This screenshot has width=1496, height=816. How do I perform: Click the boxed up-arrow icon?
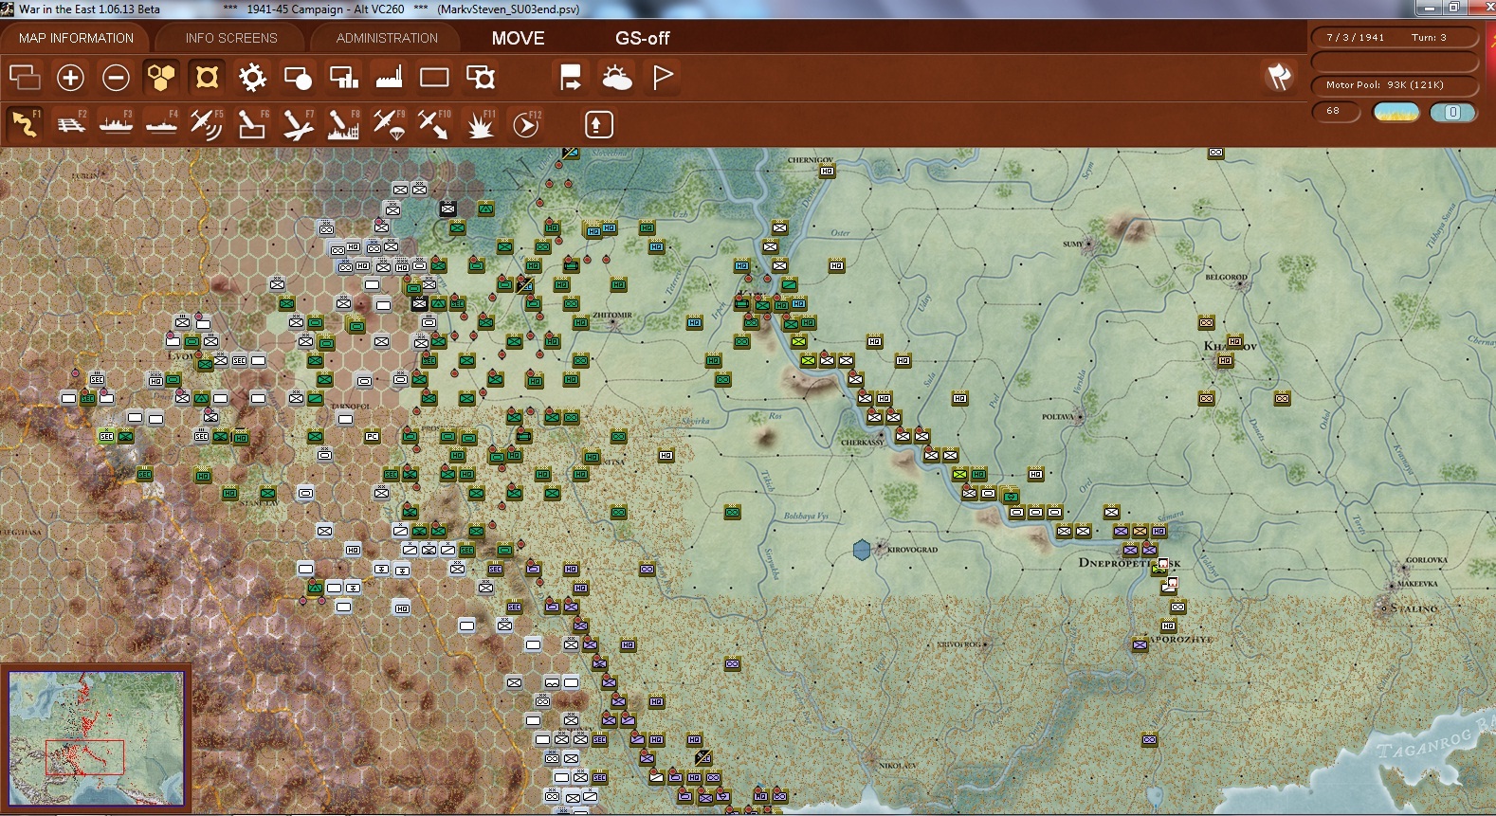coord(598,124)
